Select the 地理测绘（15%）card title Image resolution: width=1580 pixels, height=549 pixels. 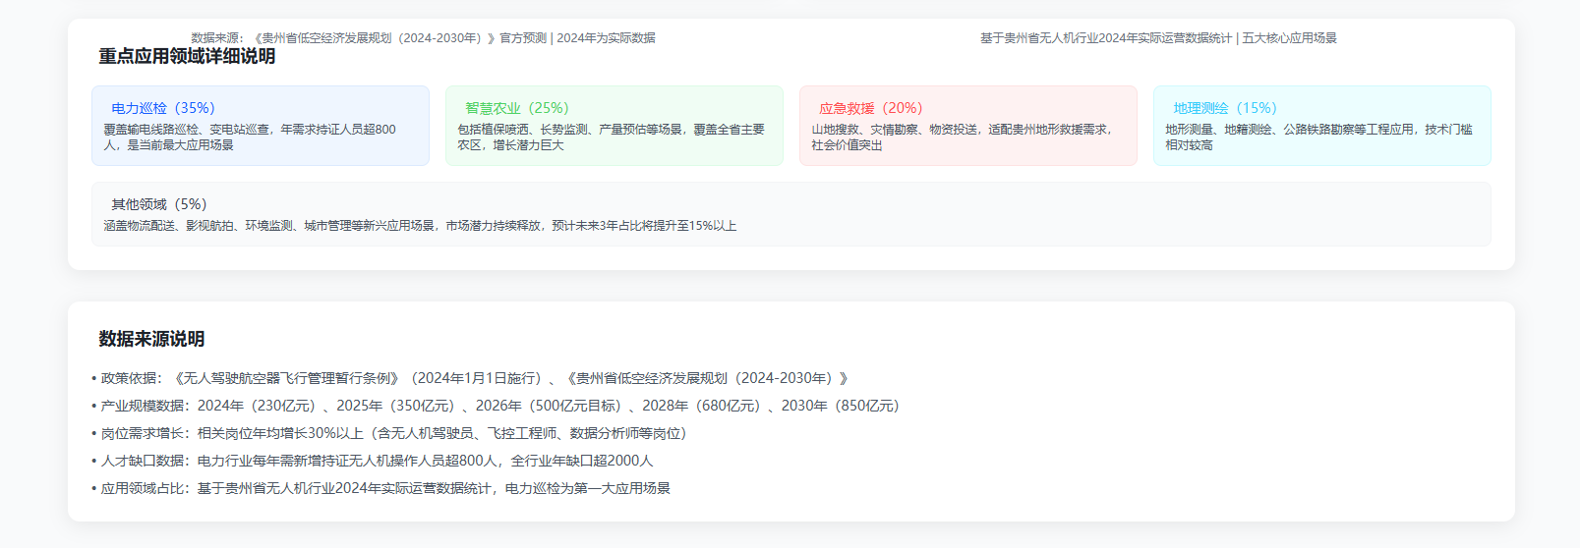pos(1224,108)
